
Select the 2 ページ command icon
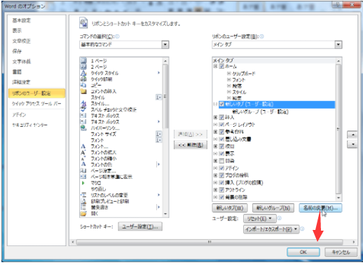point(83,67)
